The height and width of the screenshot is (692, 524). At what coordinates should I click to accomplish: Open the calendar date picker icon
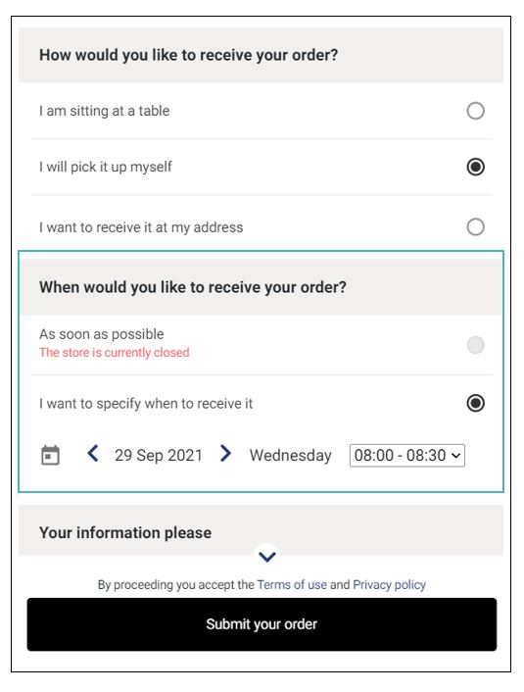click(50, 455)
